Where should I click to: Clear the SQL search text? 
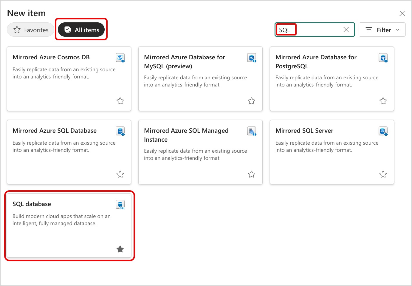[x=346, y=30]
